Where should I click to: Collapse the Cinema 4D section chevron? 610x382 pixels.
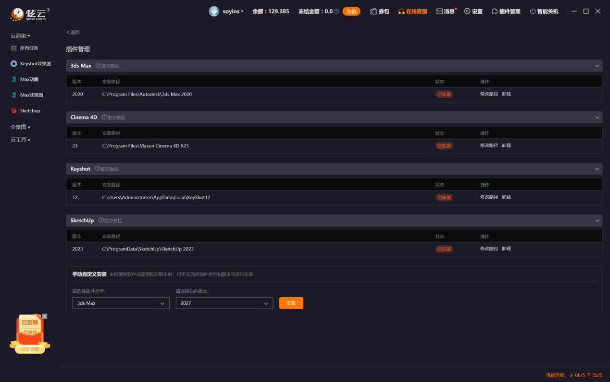pyautogui.click(x=597, y=117)
